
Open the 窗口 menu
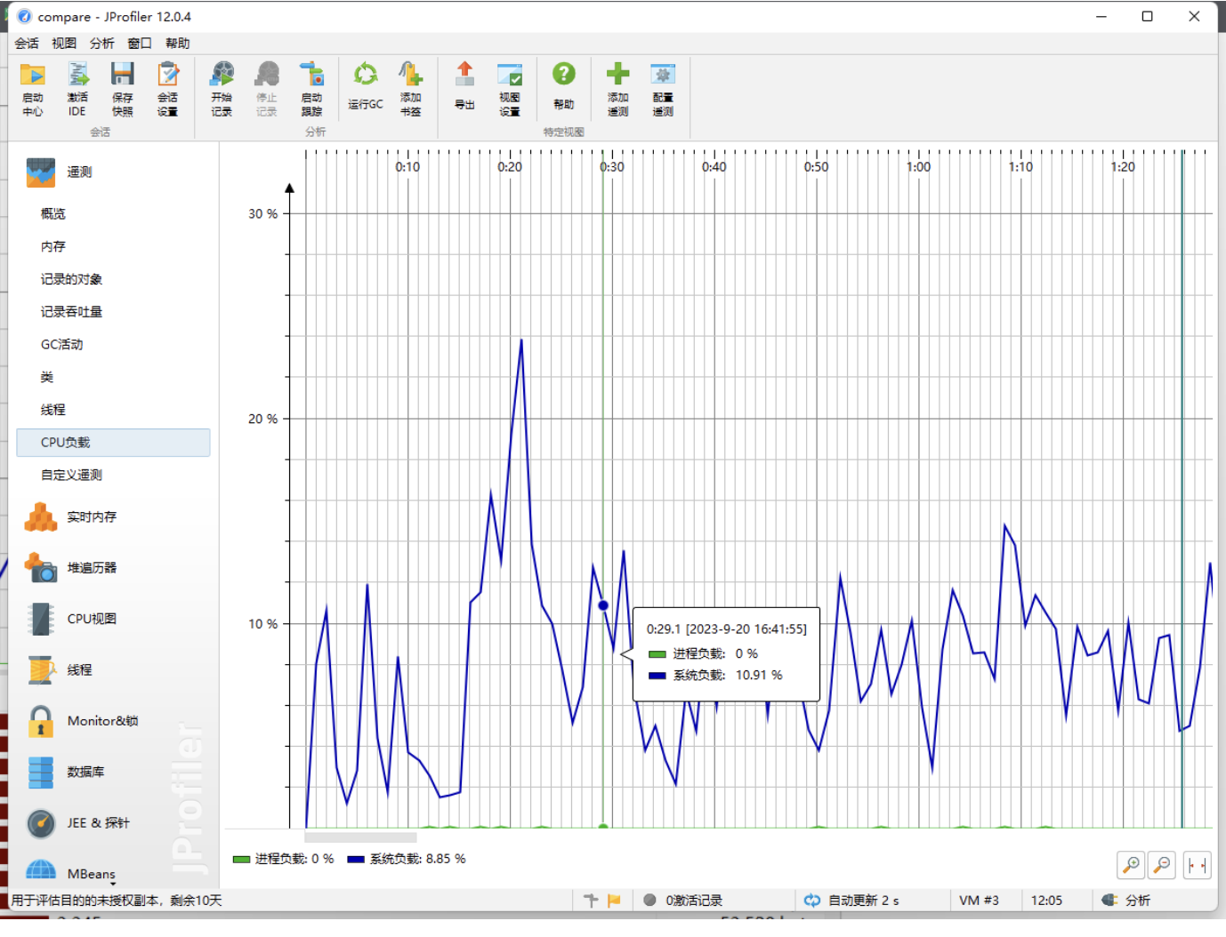click(140, 43)
